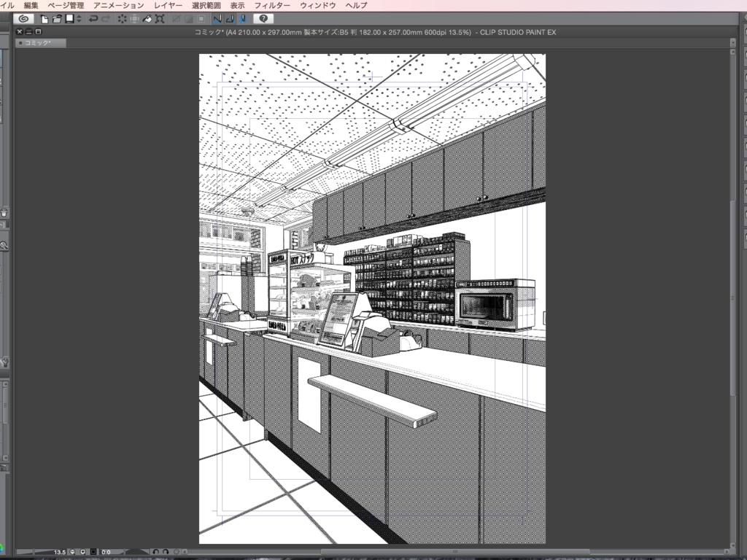
Task: Toggle snap to ruler
Action: [217, 18]
